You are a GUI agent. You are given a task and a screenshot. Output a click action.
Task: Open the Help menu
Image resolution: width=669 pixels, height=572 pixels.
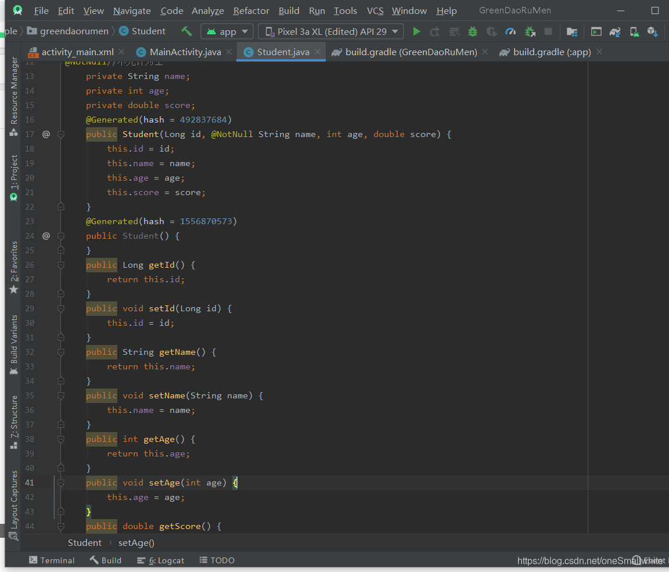(x=446, y=10)
